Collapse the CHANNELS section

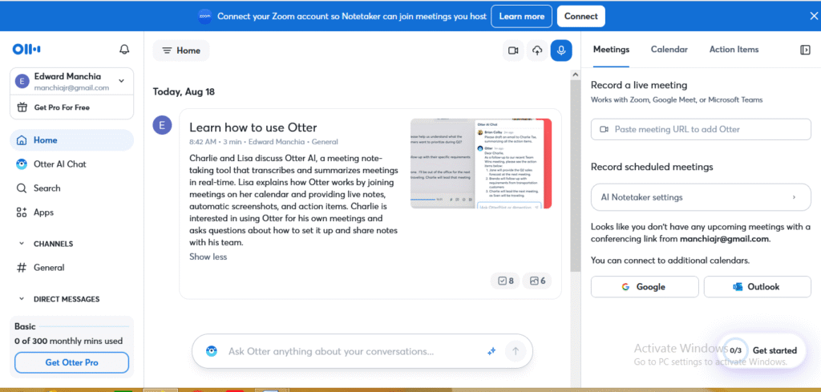click(22, 244)
